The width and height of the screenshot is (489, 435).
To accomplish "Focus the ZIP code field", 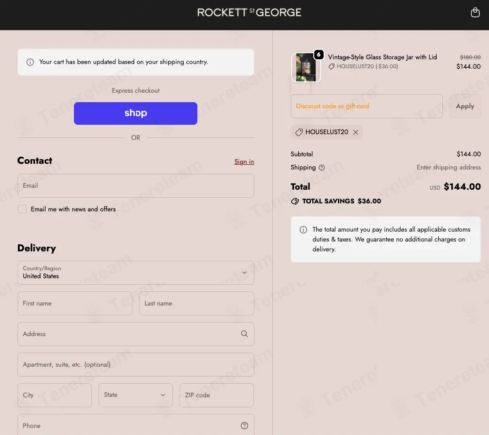I will pos(216,395).
